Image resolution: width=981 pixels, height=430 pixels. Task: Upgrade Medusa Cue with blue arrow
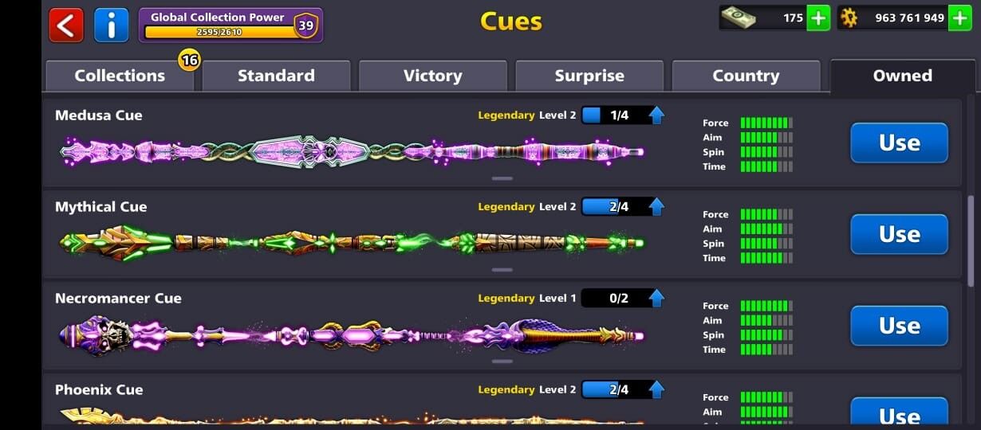tap(656, 115)
